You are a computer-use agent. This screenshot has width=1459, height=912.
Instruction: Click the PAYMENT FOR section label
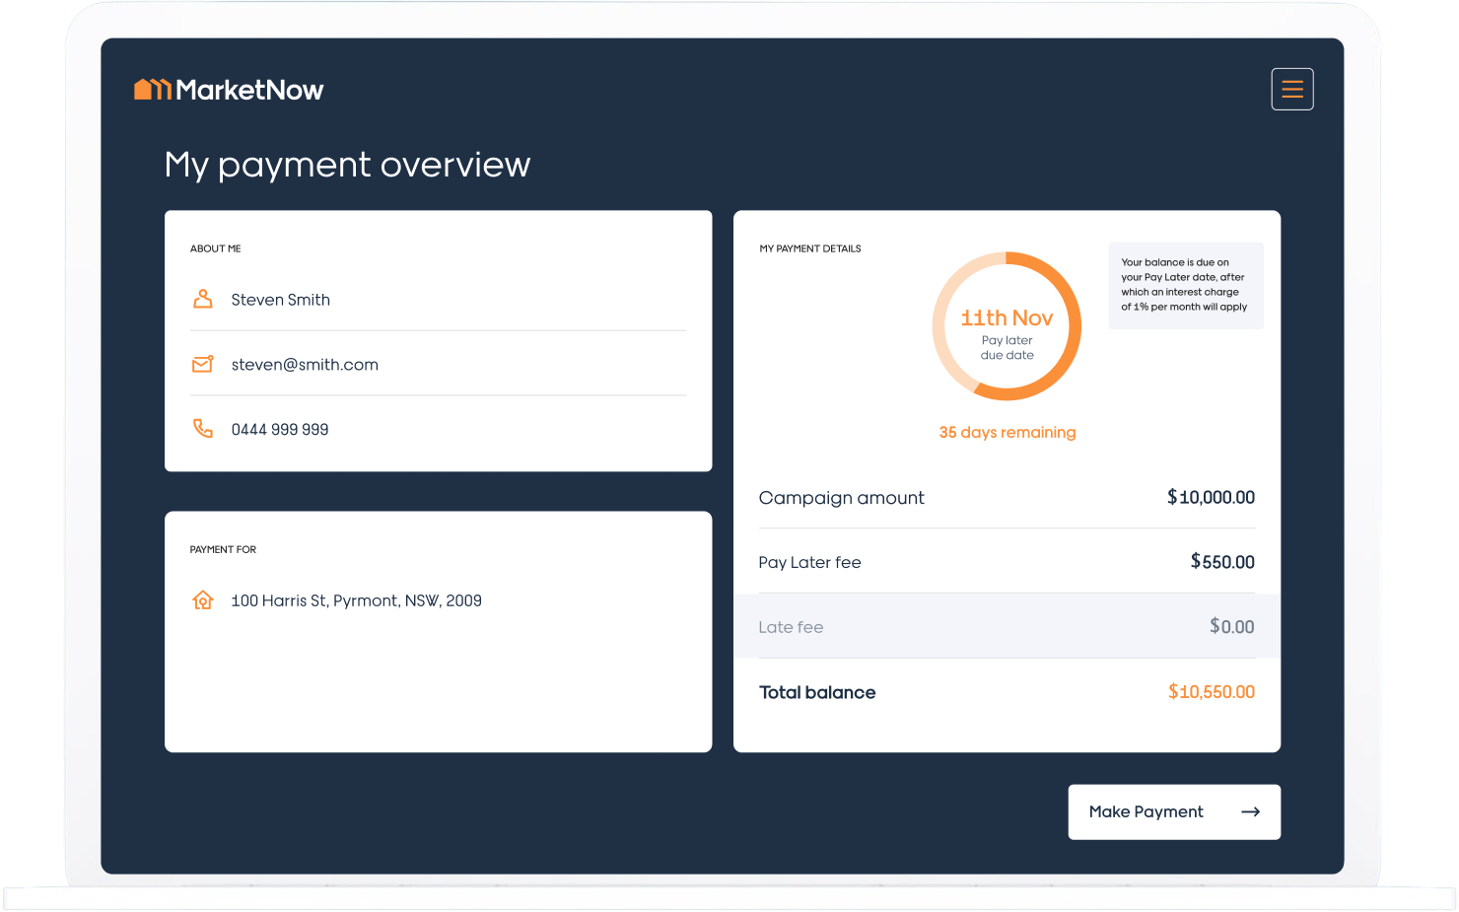223,549
